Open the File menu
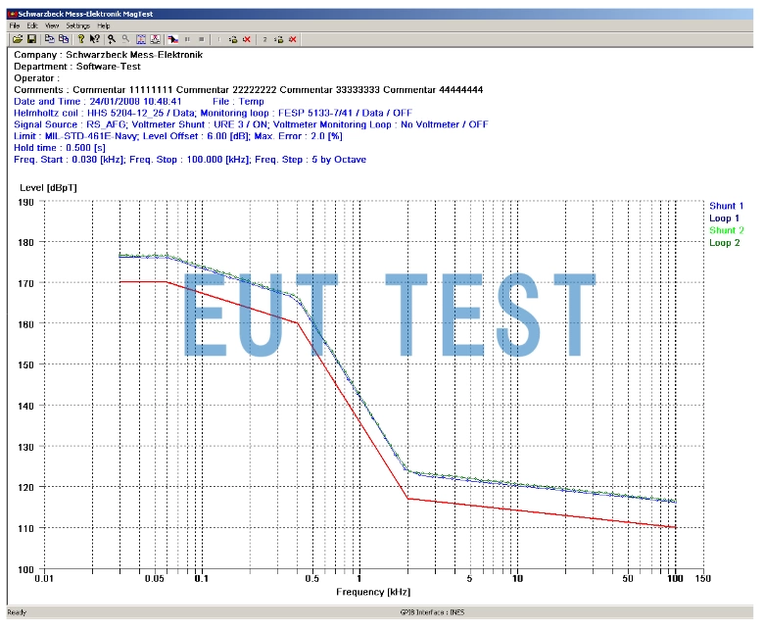764x630 pixels. tap(15, 25)
